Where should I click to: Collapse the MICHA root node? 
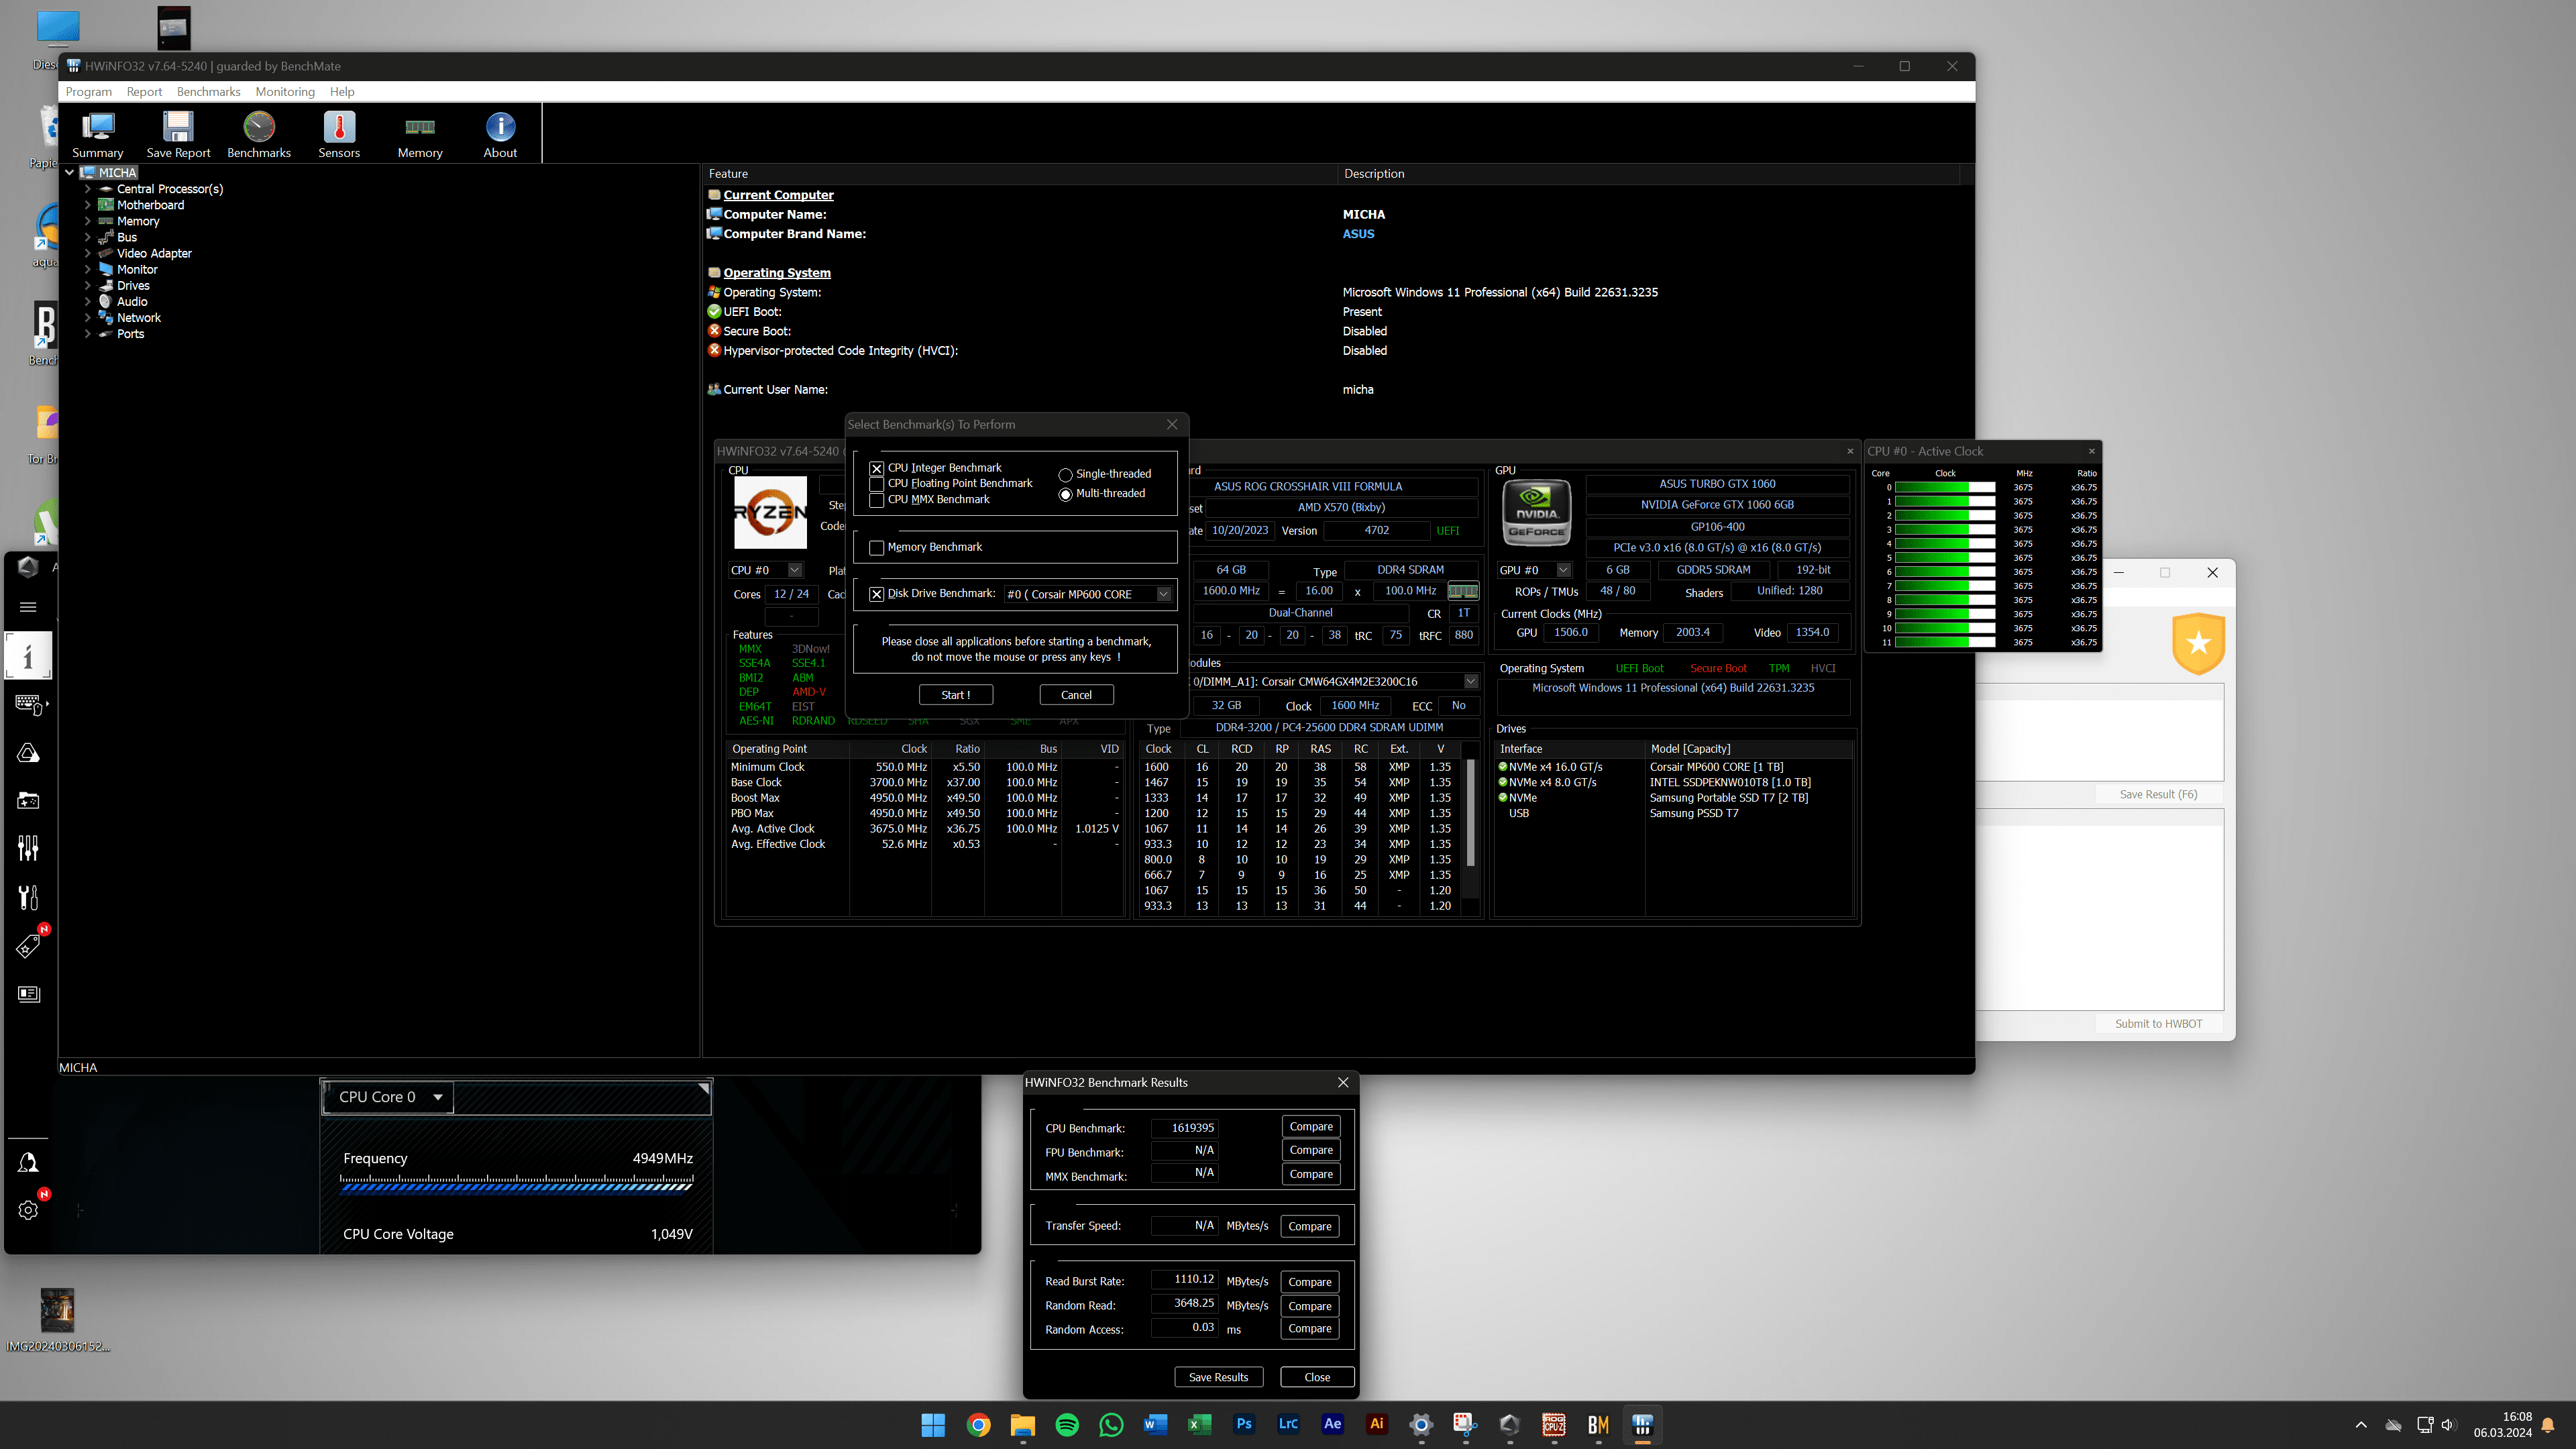click(x=70, y=173)
